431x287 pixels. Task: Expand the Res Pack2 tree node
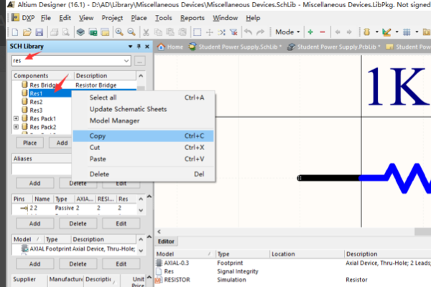coord(16,127)
